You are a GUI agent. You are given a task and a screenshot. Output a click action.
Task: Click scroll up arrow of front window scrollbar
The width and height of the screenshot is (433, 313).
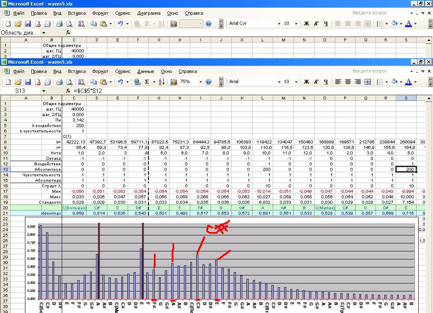[x=429, y=98]
